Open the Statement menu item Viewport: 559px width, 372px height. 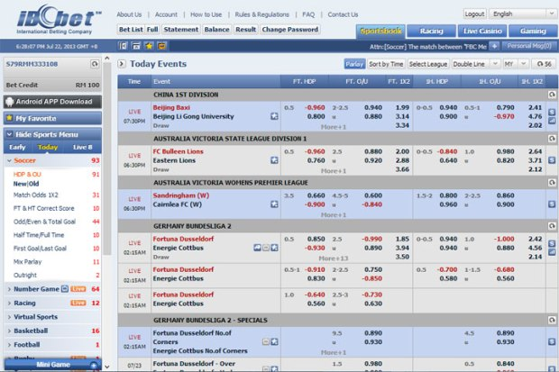coord(180,30)
